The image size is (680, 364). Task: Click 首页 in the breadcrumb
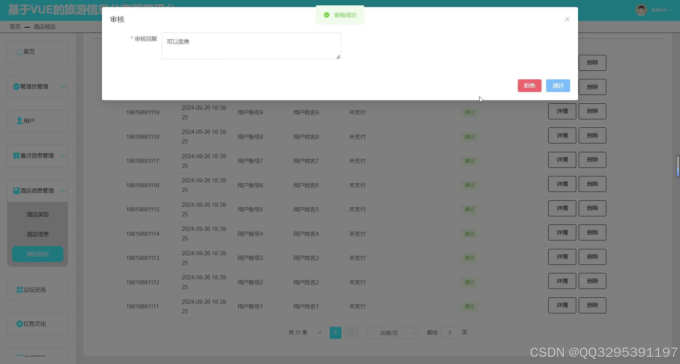coord(15,27)
